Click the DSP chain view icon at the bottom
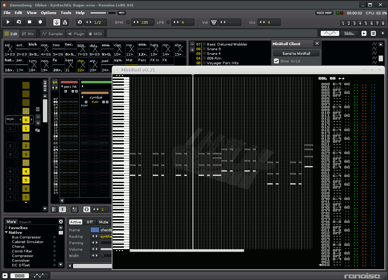 (x=20, y=276)
